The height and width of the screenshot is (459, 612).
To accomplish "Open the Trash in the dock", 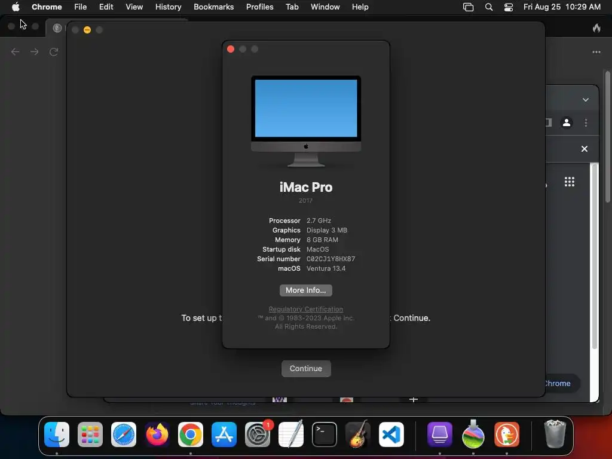I will [555, 434].
